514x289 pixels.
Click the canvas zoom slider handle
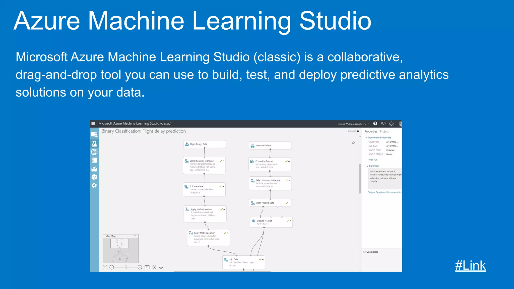[126, 267]
